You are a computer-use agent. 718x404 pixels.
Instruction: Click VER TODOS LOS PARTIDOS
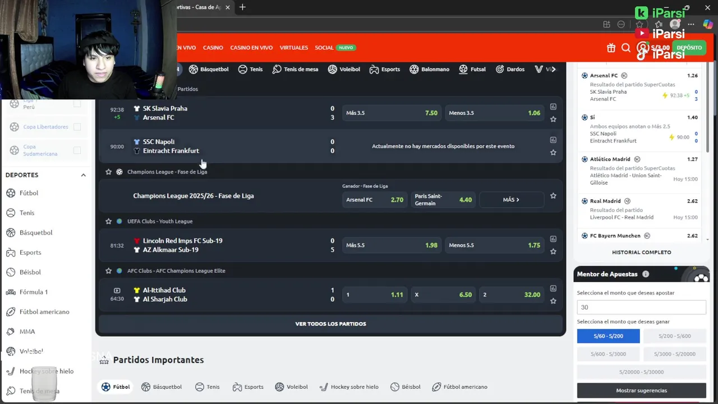pos(330,324)
